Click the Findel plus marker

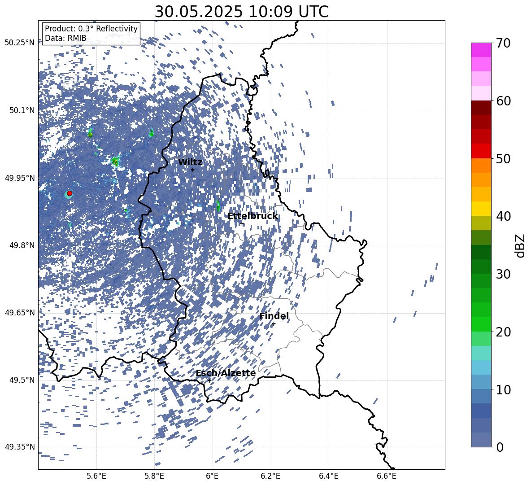[x=274, y=324]
